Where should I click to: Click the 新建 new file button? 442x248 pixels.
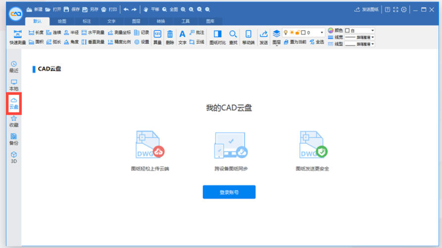[34, 9]
